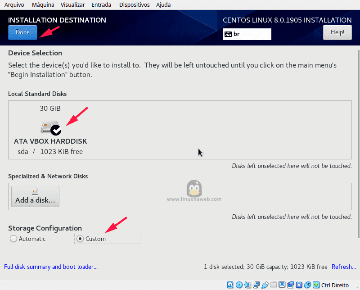Click the Ctrl Direito host key indicator
This screenshot has width=360, height=290.
[x=335, y=285]
